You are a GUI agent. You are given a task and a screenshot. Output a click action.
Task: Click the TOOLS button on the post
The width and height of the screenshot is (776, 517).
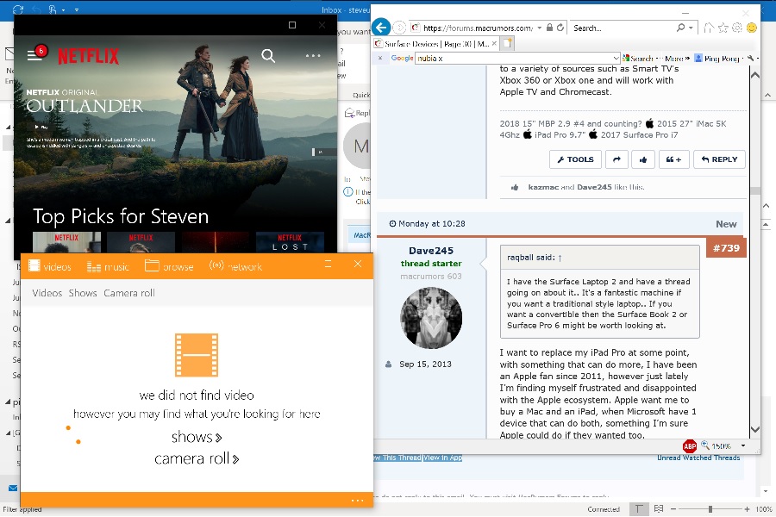tap(575, 159)
